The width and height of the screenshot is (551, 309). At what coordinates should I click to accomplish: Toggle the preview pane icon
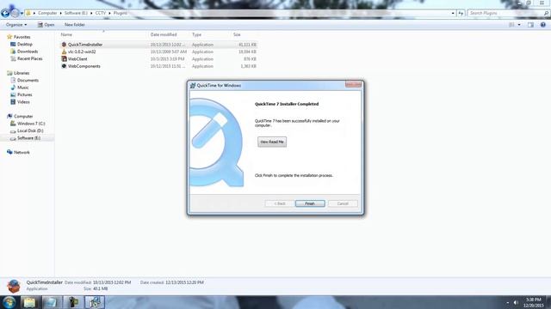point(530,25)
